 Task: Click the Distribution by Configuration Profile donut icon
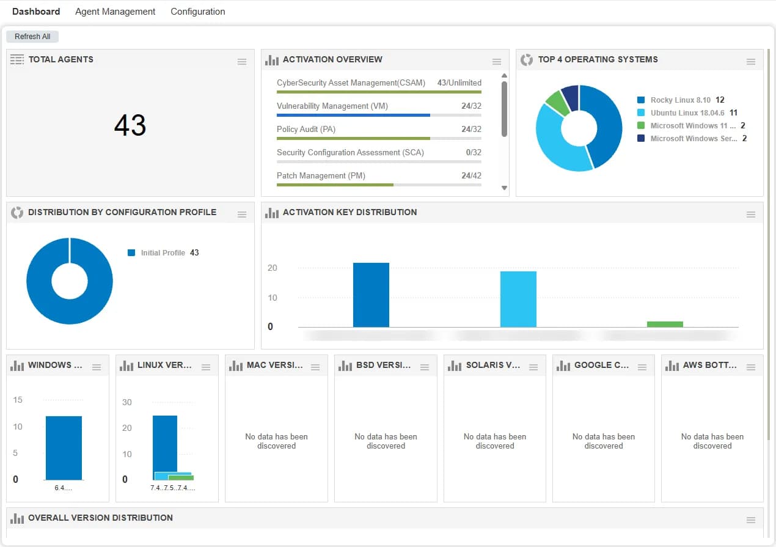(17, 212)
